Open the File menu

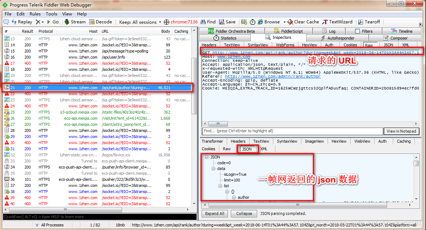(8, 14)
